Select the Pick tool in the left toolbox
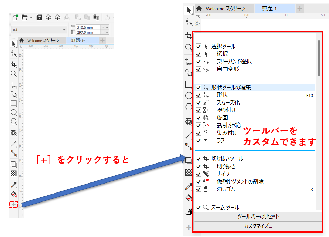Image resolution: width=329 pixels, height=237 pixels. [x=14, y=44]
